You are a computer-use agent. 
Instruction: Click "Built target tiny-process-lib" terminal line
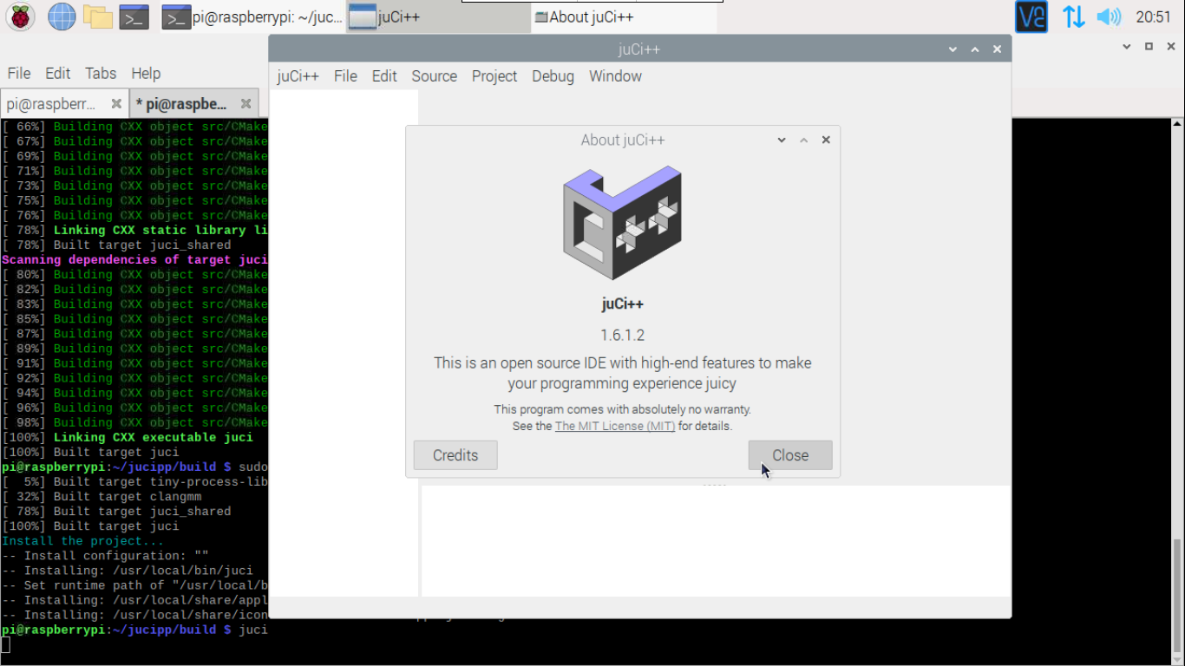click(x=134, y=482)
